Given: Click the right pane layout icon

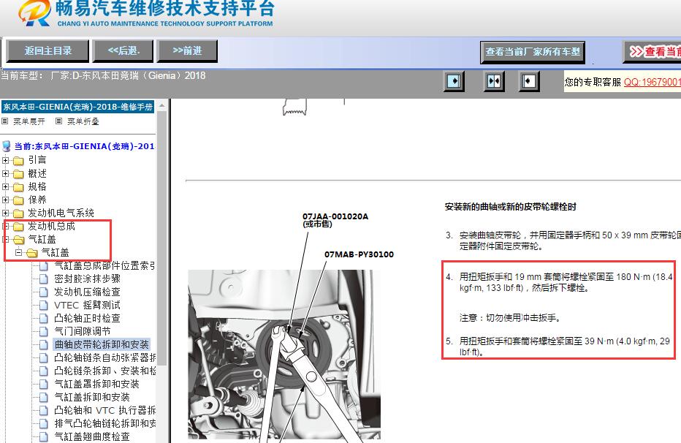Looking at the screenshot, I should tap(528, 81).
